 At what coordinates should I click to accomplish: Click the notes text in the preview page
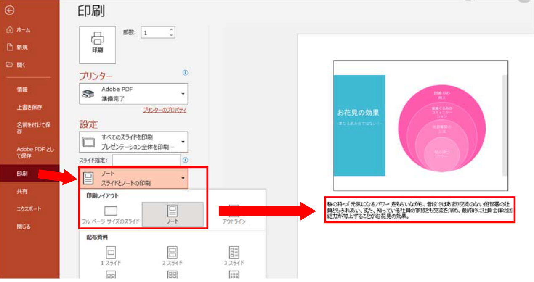420,209
